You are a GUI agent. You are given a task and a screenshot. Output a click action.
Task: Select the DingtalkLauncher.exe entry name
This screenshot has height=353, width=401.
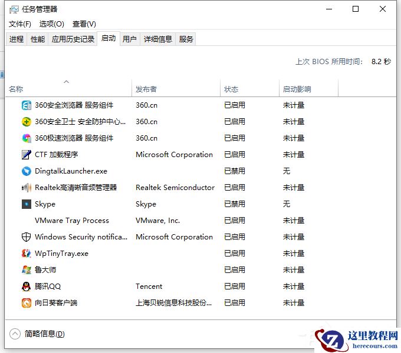71,171
